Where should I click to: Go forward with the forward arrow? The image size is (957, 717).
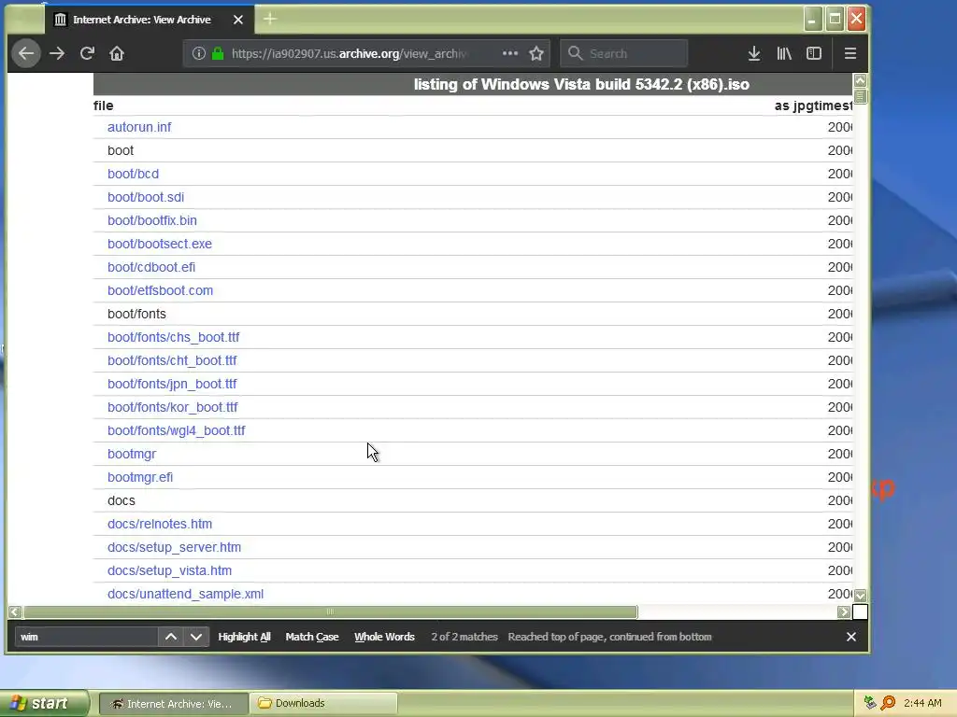coord(57,53)
